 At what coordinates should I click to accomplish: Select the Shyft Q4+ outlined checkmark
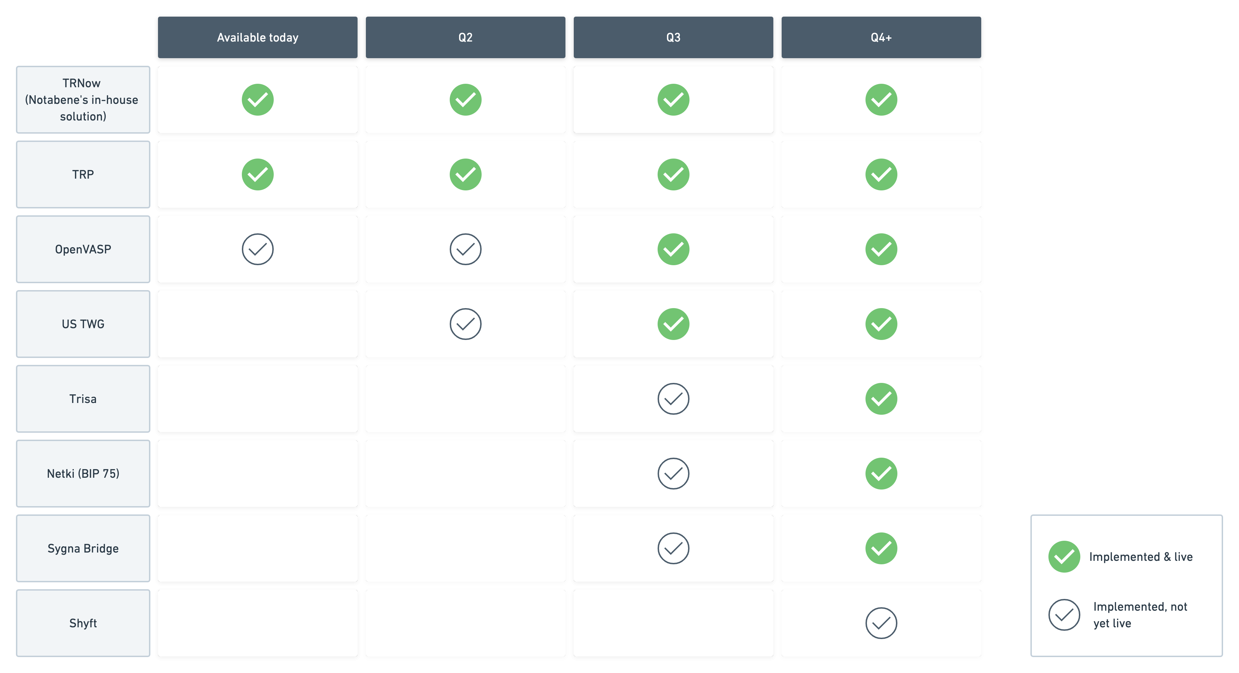(881, 623)
